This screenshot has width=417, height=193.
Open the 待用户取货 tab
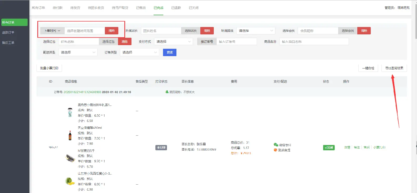point(120,8)
